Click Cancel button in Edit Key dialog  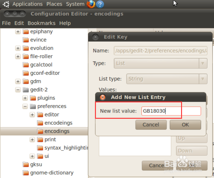point(157,165)
